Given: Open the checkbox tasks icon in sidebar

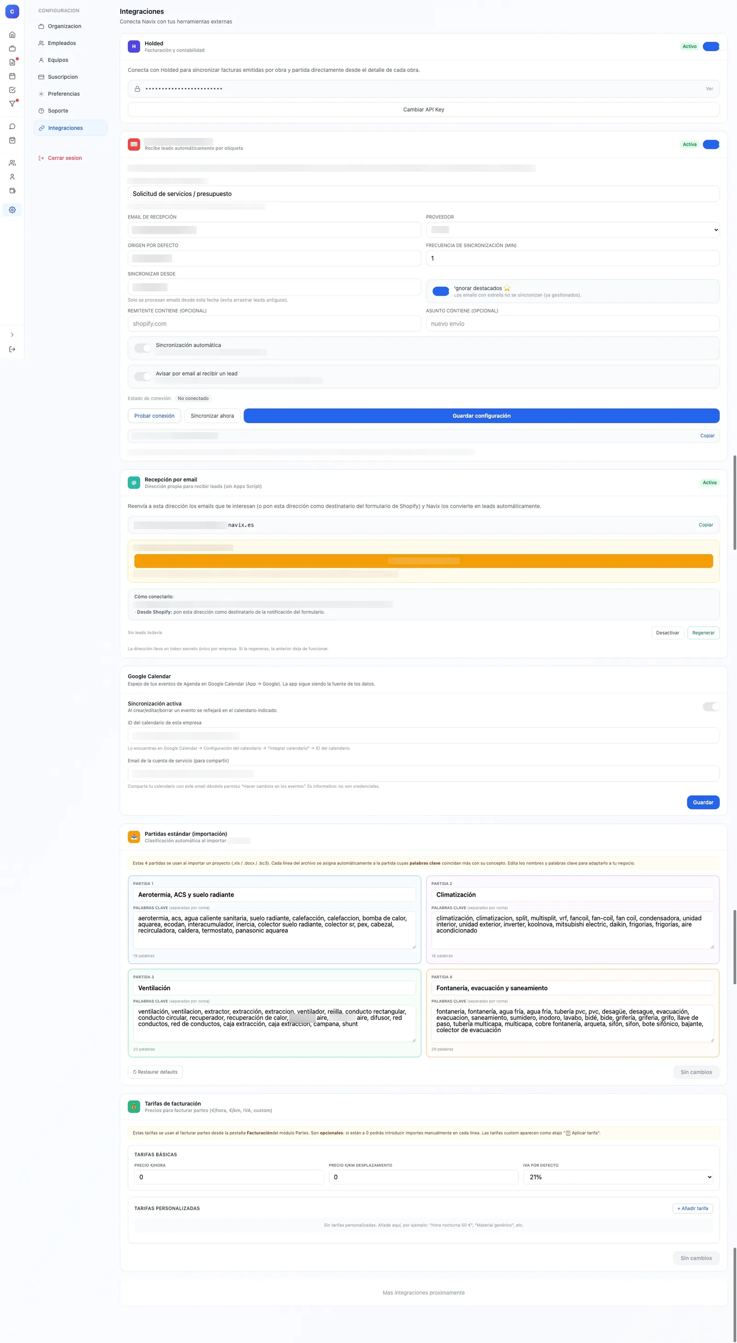Looking at the screenshot, I should click(x=12, y=89).
